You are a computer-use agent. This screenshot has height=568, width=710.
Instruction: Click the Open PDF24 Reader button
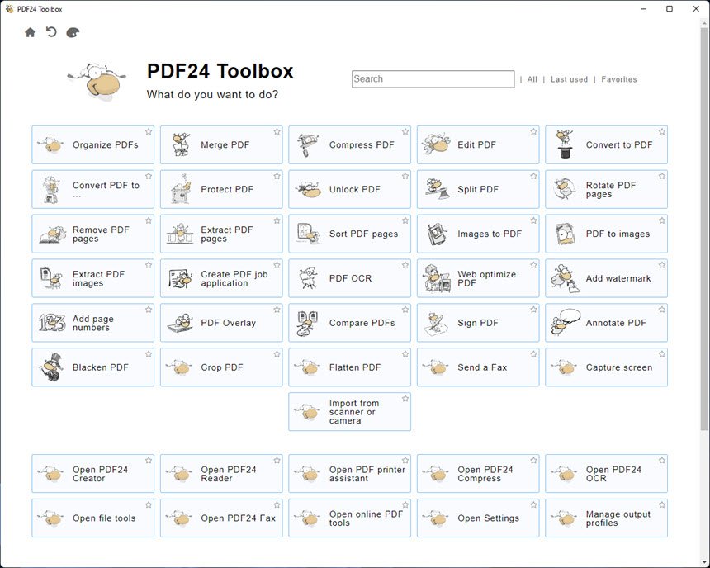221,474
